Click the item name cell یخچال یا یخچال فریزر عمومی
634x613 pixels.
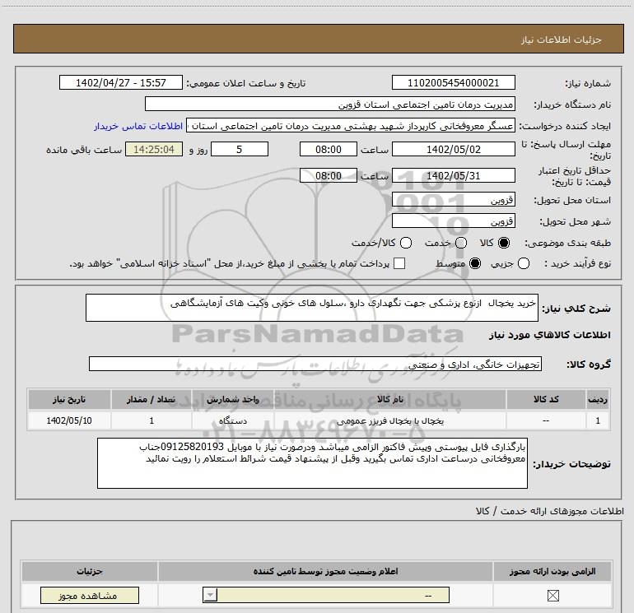(x=390, y=420)
